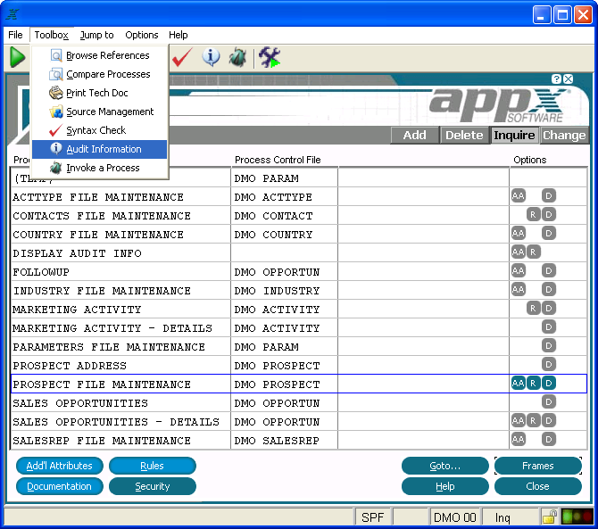Switch to Delete mode
The height and width of the screenshot is (529, 598).
point(464,136)
